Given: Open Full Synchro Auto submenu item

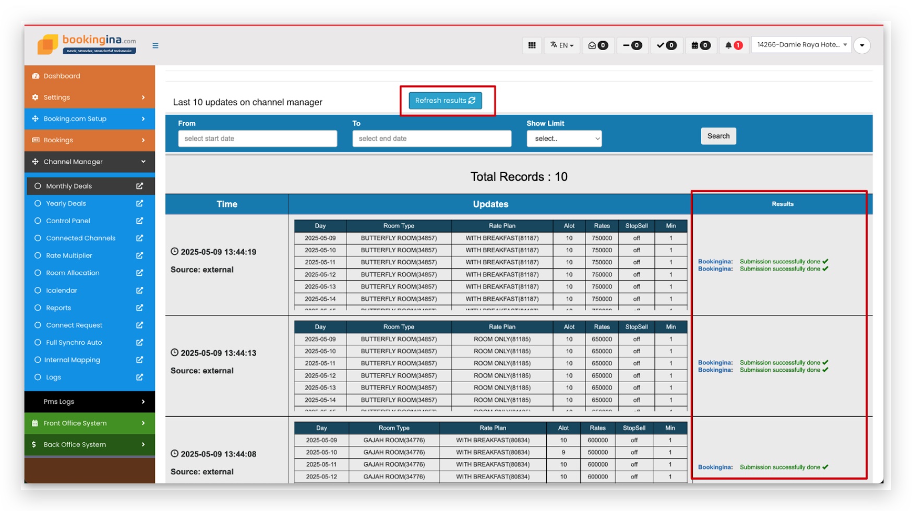Looking at the screenshot, I should 74,343.
